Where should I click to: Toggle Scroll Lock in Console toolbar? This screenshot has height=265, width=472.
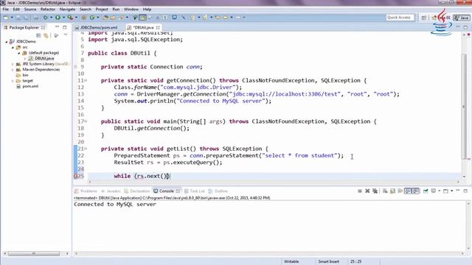392,191
